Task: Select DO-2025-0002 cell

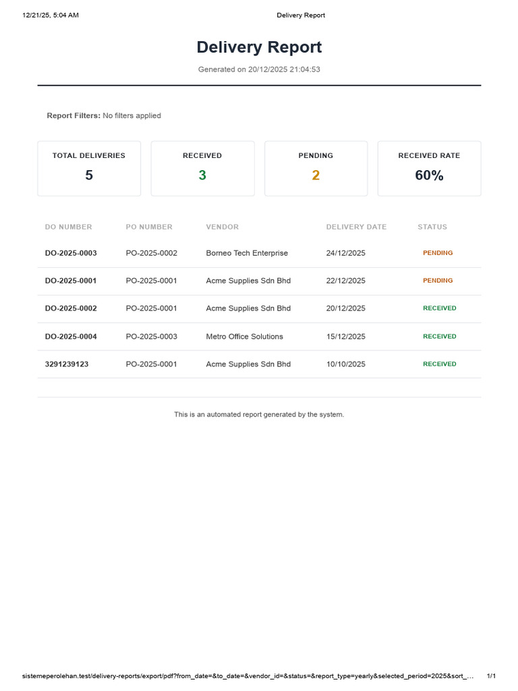Action: pos(71,308)
